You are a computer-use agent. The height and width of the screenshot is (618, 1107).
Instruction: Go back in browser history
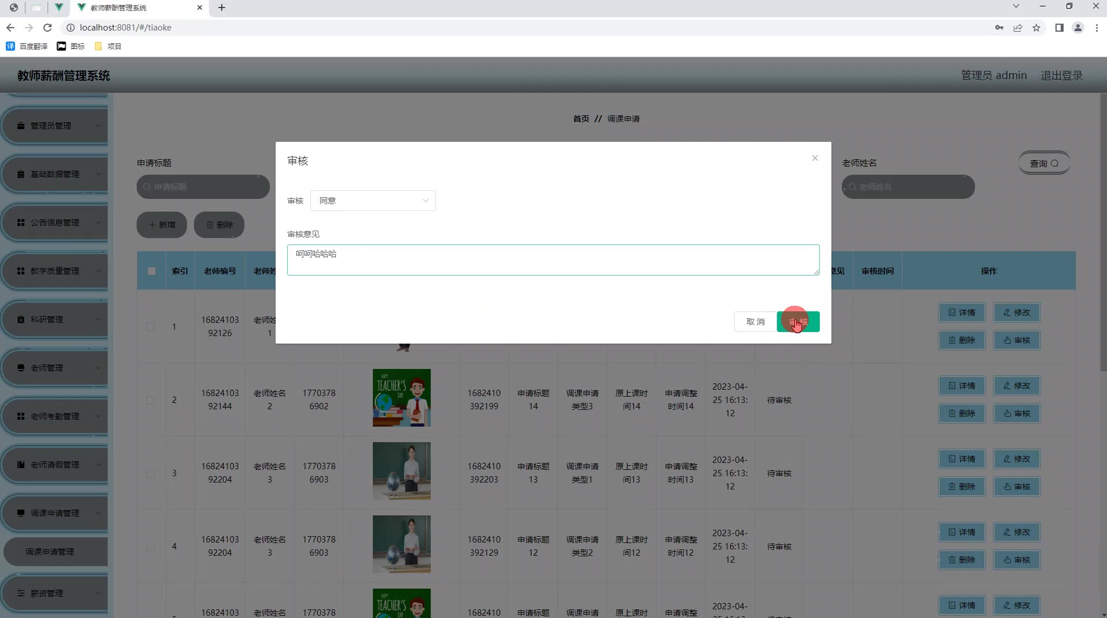tap(10, 28)
